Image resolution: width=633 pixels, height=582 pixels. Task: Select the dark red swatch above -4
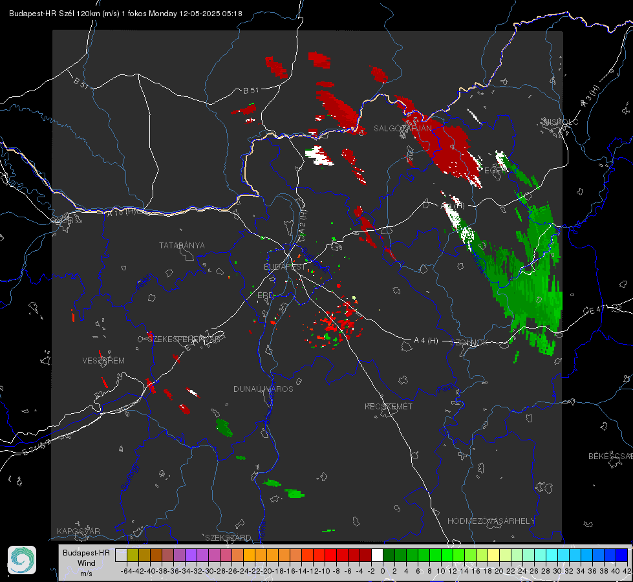click(x=365, y=555)
